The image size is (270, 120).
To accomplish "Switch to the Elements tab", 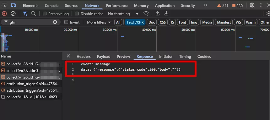I will tap(31, 6).
